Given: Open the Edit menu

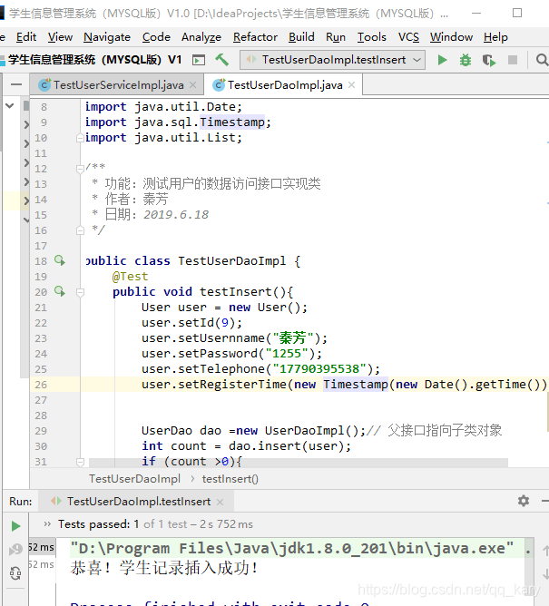Looking at the screenshot, I should pos(26,37).
